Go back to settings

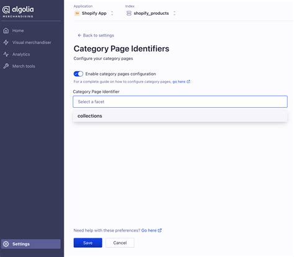tap(96, 35)
